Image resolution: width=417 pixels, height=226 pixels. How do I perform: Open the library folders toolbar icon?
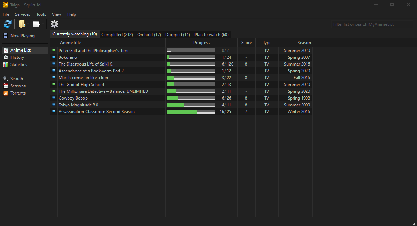[22, 24]
